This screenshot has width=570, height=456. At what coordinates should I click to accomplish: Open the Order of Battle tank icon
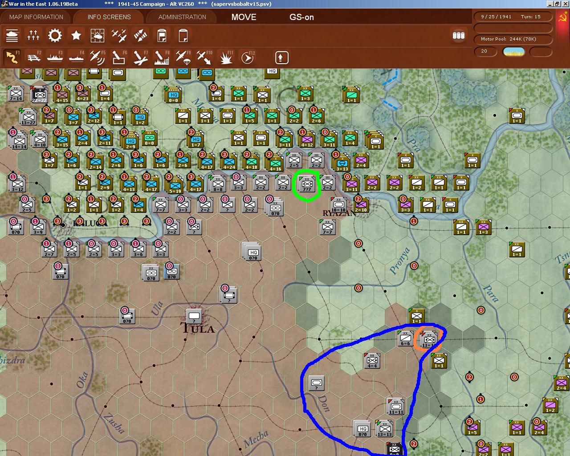12,35
